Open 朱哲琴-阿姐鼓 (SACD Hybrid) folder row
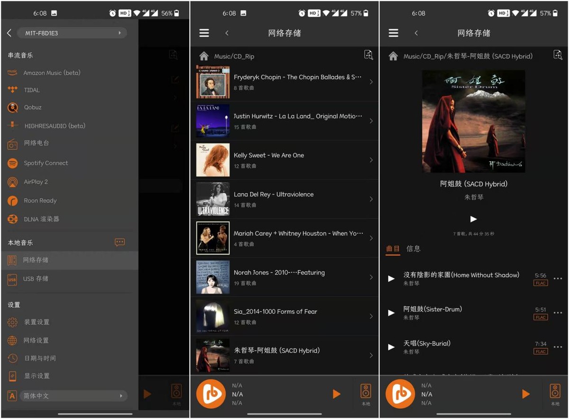 click(284, 356)
